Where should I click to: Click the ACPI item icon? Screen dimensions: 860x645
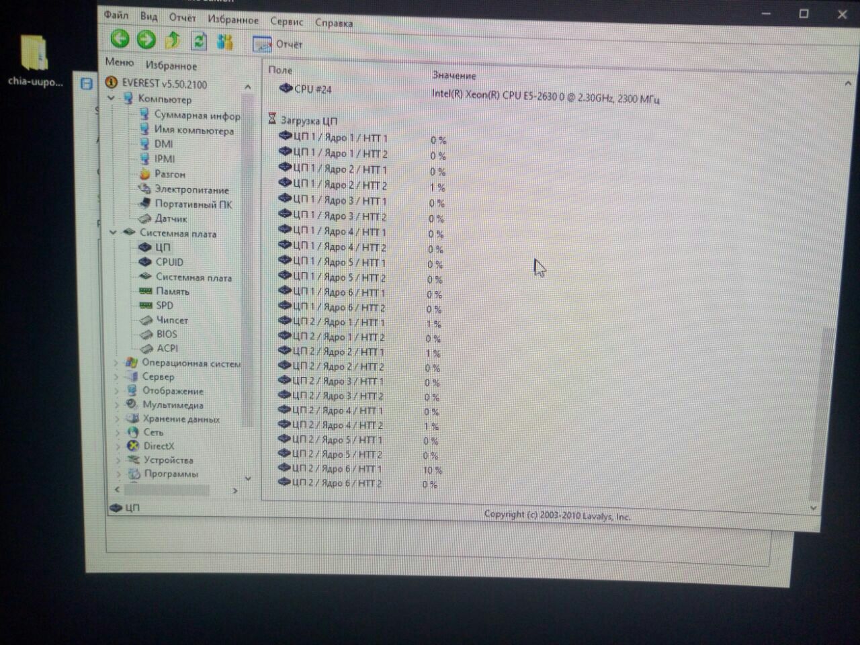coord(146,348)
